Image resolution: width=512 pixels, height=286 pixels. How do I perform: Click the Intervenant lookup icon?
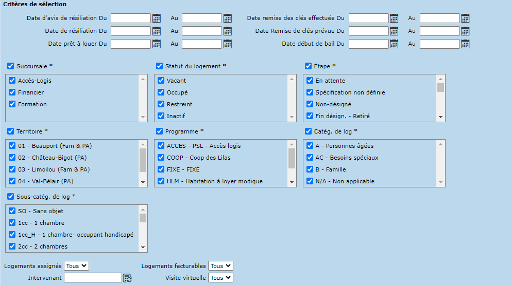pyautogui.click(x=127, y=278)
